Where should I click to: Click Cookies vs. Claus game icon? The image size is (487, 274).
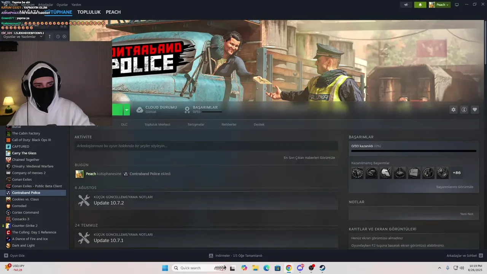click(8, 199)
